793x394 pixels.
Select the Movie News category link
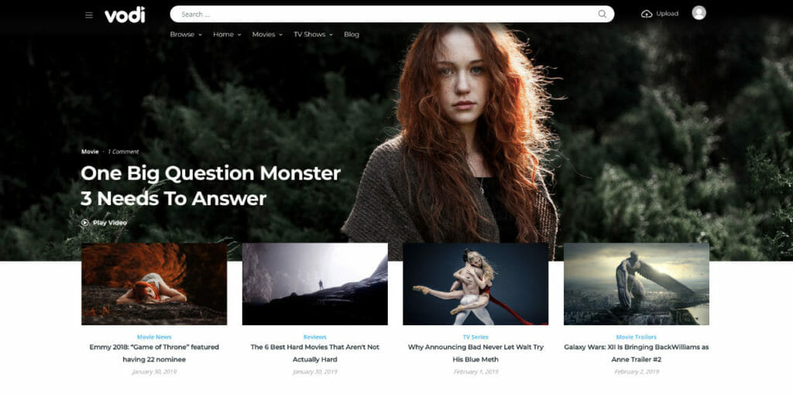(x=154, y=337)
